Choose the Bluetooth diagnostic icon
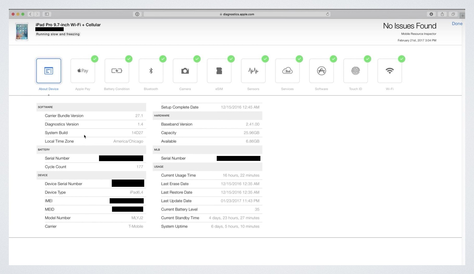Screen dimensions: 474x274 tap(151, 71)
